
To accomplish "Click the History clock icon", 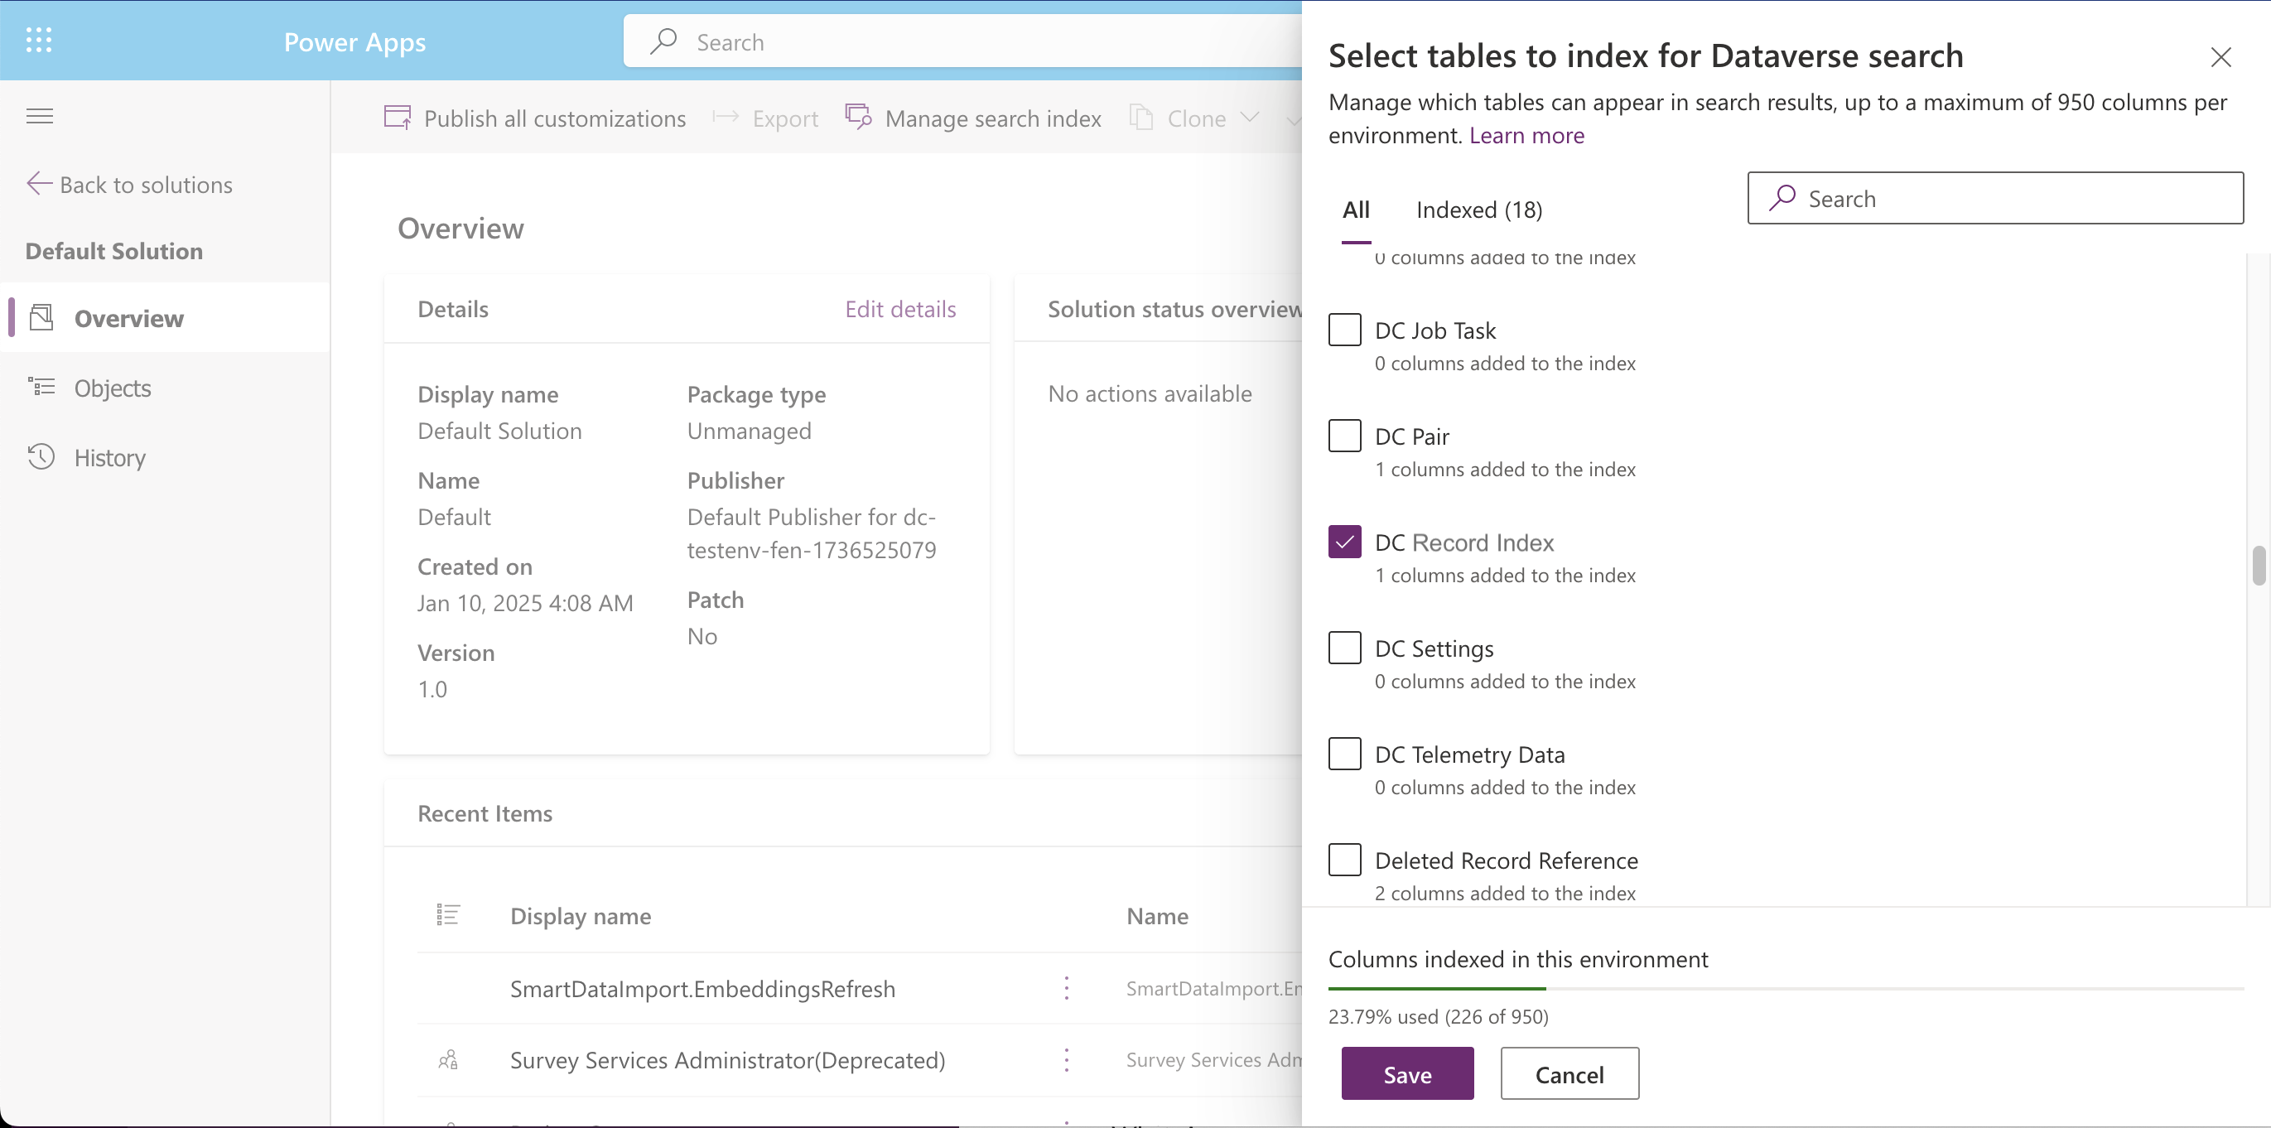I will tap(41, 456).
